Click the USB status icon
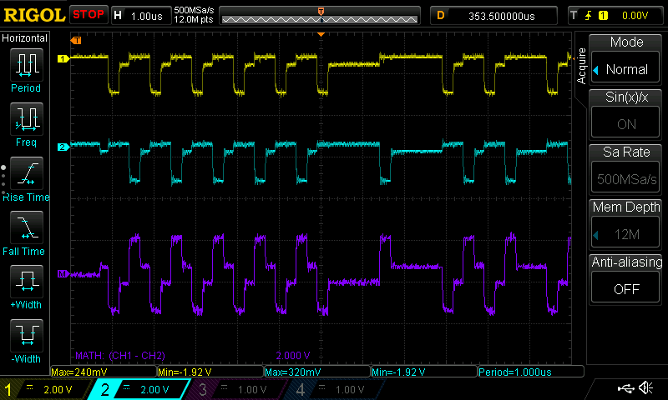The width and height of the screenshot is (668, 400). pos(626,388)
